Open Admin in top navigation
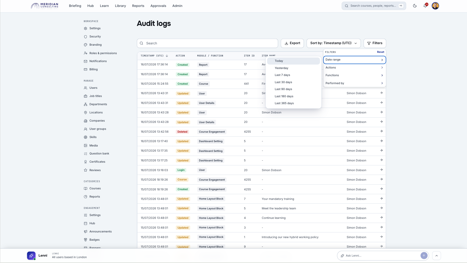The height and width of the screenshot is (263, 467). pyautogui.click(x=177, y=6)
